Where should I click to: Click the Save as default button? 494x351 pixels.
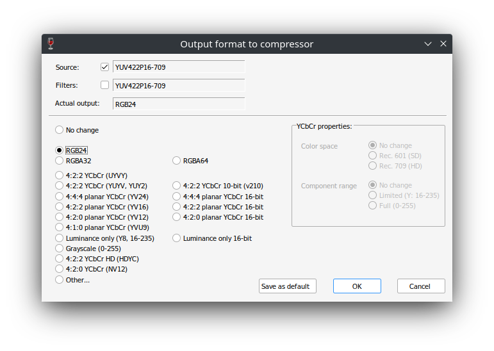(287, 286)
